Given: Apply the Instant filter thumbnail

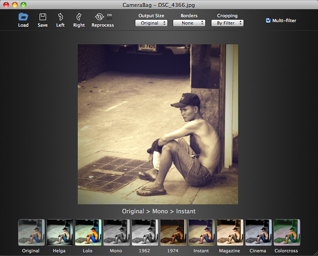Looking at the screenshot, I should click(202, 232).
